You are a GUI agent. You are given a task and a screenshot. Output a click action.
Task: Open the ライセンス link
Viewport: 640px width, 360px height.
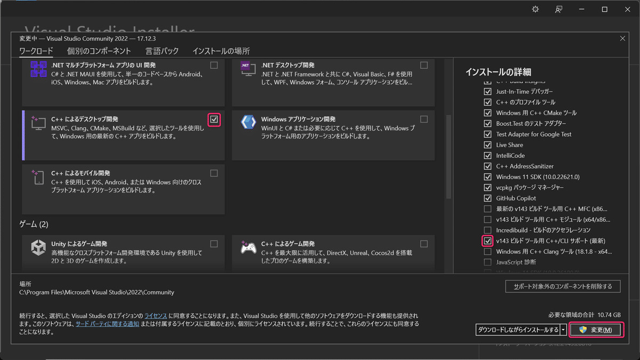pos(156,316)
